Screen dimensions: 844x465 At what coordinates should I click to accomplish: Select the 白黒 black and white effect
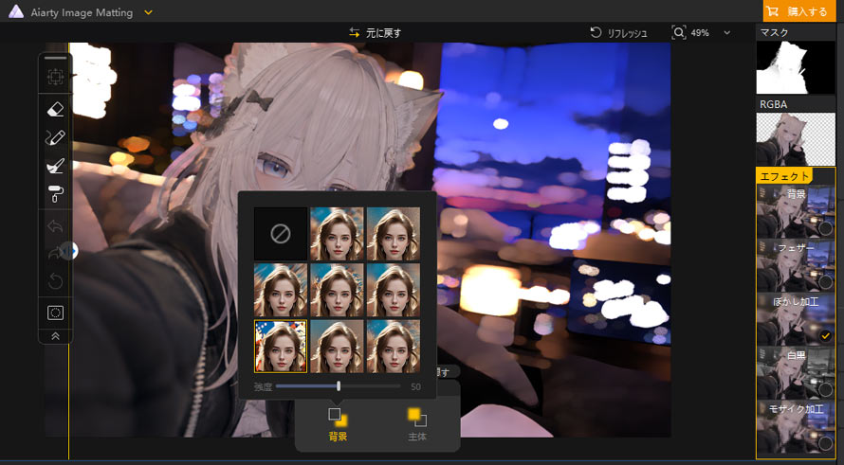[x=796, y=372]
